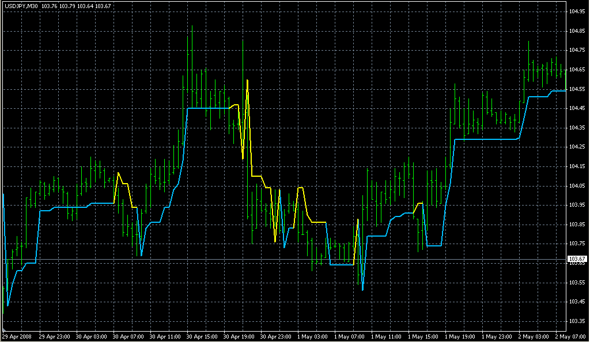Select the 1 May 11:00 time label
Viewport: 590px width, 342px height.
click(385, 336)
